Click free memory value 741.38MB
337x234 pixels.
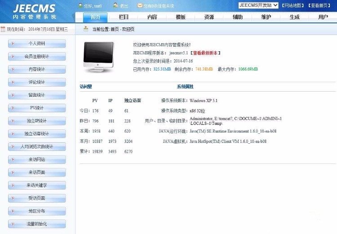(x=204, y=69)
